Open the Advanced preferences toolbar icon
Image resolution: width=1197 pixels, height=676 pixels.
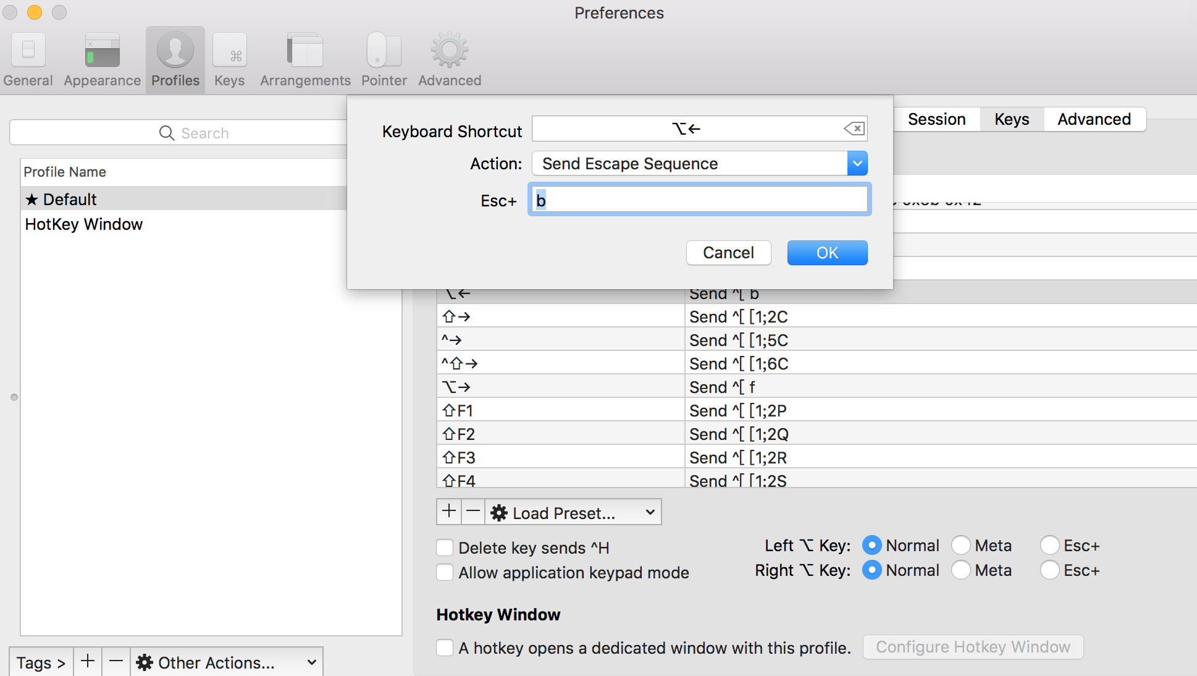[450, 60]
